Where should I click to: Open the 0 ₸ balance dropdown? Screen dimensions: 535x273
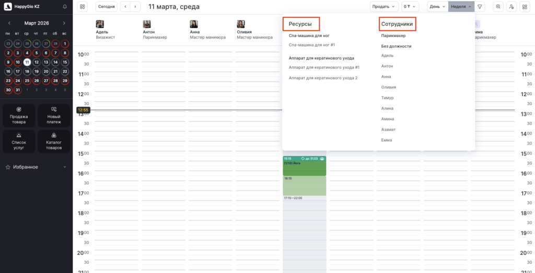pyautogui.click(x=410, y=7)
